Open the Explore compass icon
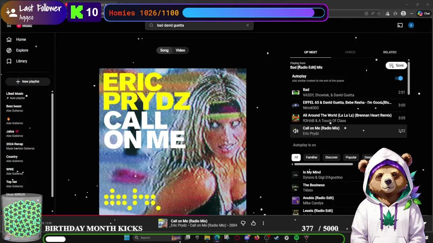 tap(9, 50)
